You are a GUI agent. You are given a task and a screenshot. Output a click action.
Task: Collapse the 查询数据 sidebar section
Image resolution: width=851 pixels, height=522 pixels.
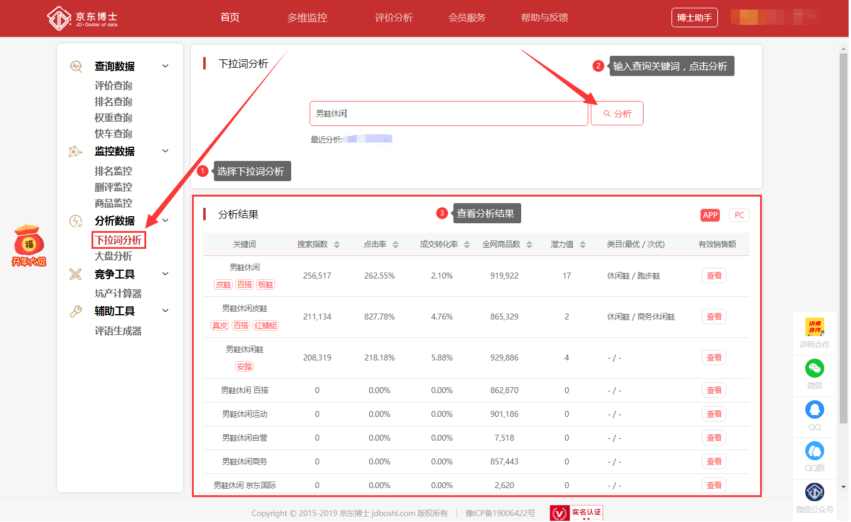pos(165,66)
